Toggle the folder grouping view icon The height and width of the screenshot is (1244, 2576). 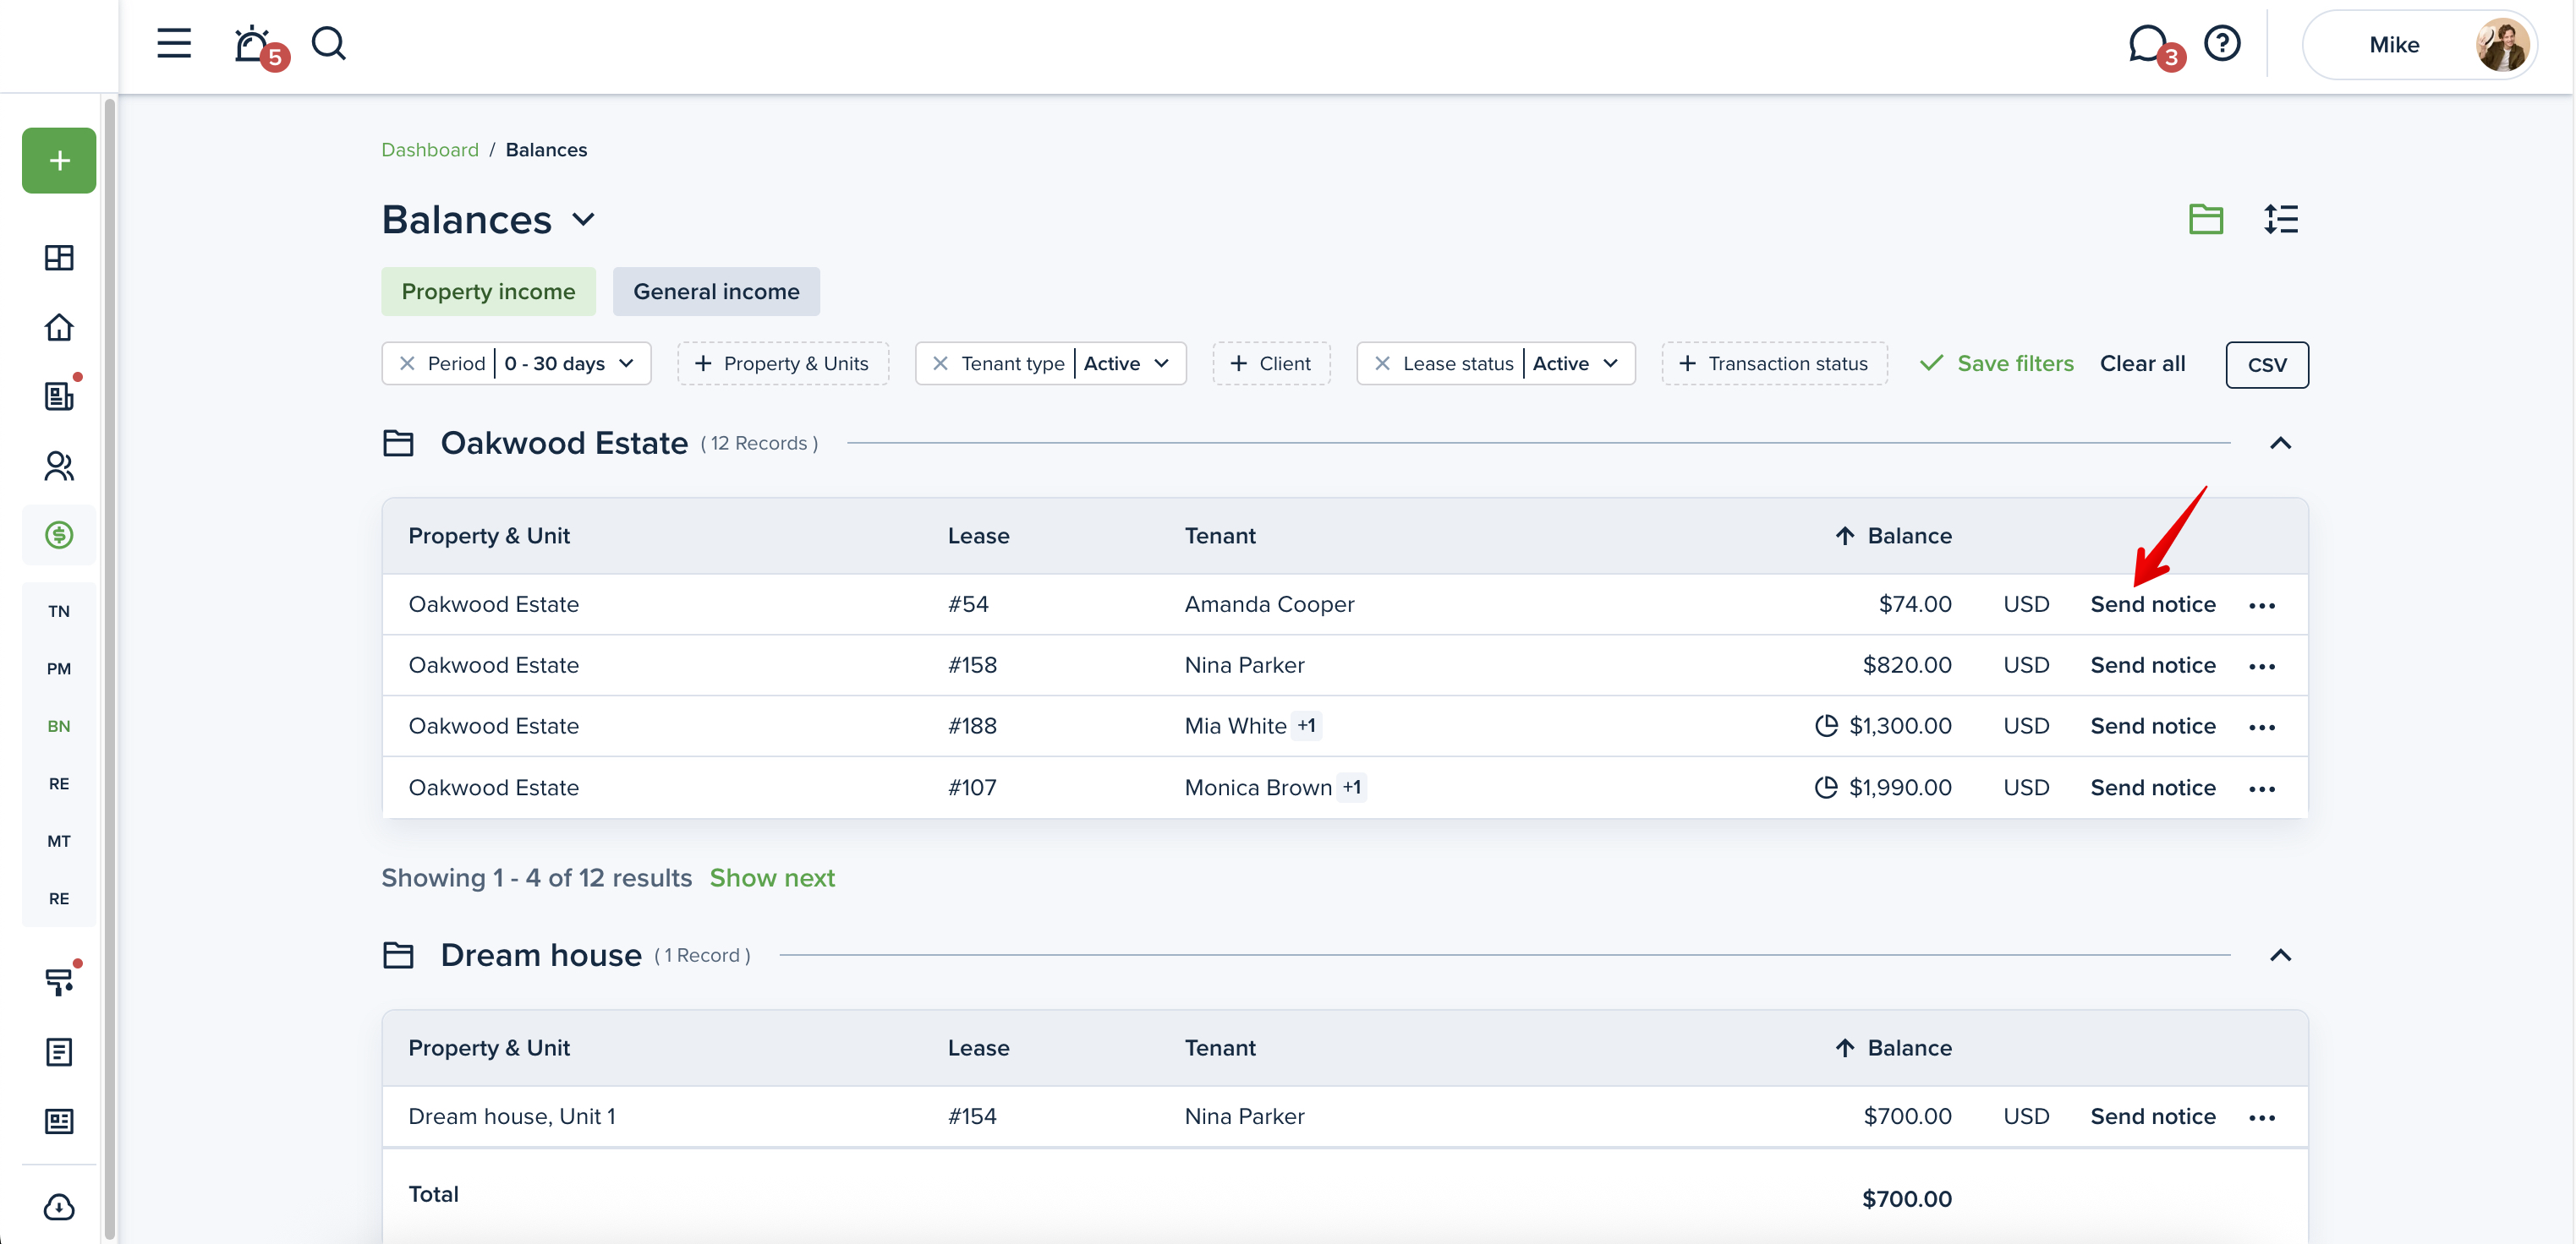(x=2205, y=219)
